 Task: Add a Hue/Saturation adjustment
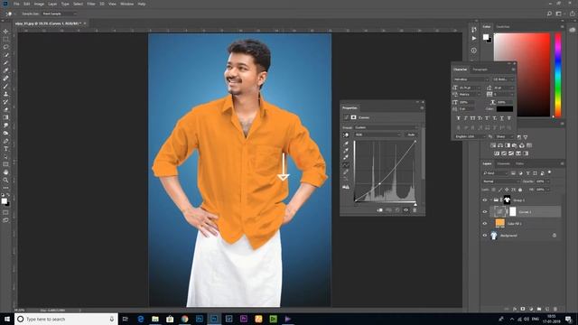click(493, 145)
